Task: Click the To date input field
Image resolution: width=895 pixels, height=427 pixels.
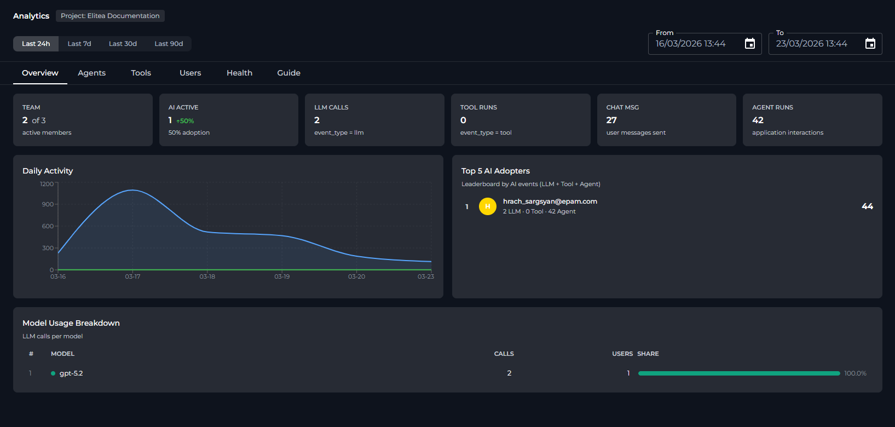Action: (x=811, y=44)
